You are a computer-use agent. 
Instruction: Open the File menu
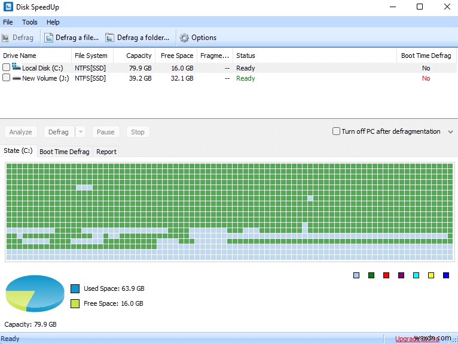[8, 22]
